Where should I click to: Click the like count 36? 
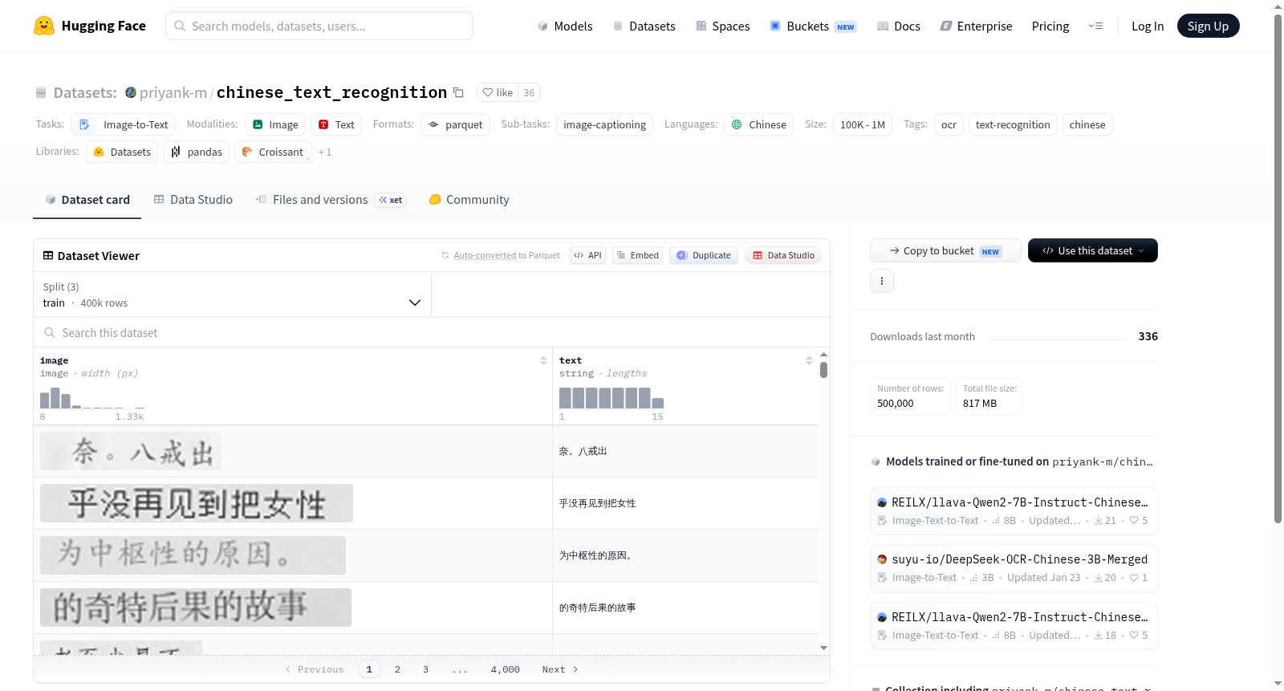[529, 92]
